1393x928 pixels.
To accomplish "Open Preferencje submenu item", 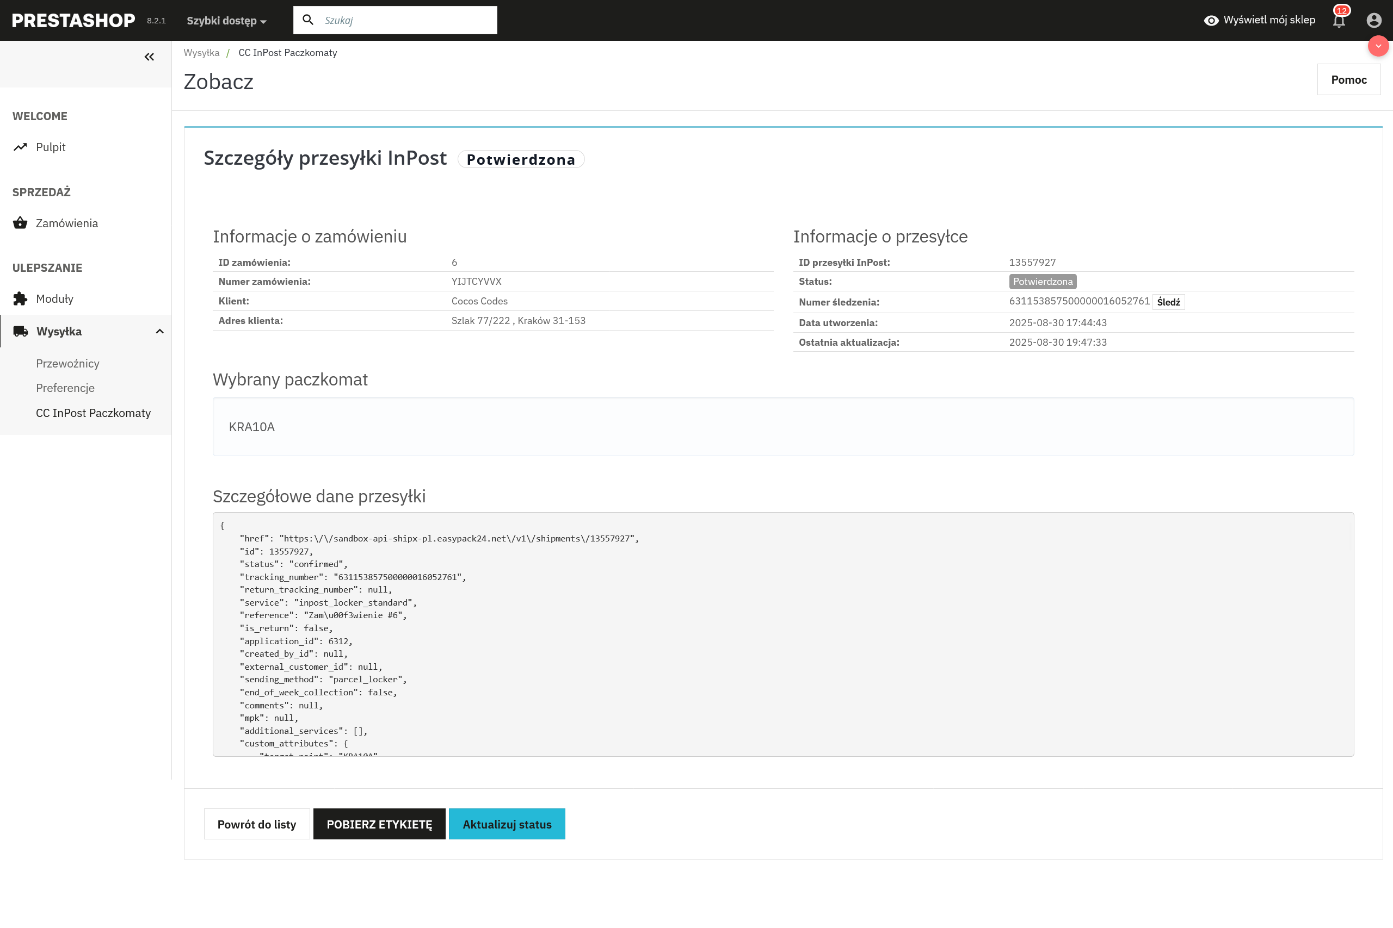I will pos(65,388).
